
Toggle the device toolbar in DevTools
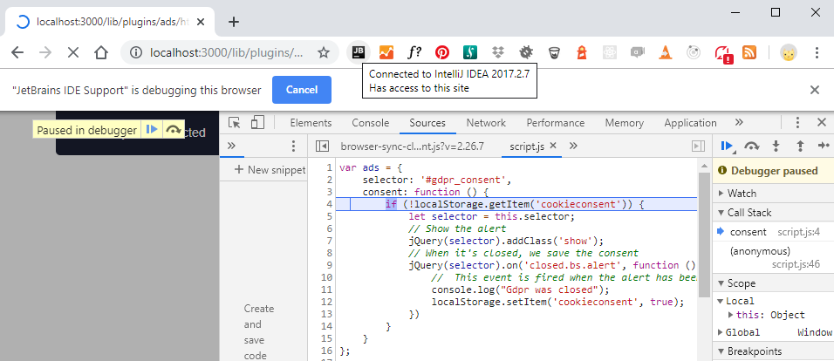(x=258, y=123)
